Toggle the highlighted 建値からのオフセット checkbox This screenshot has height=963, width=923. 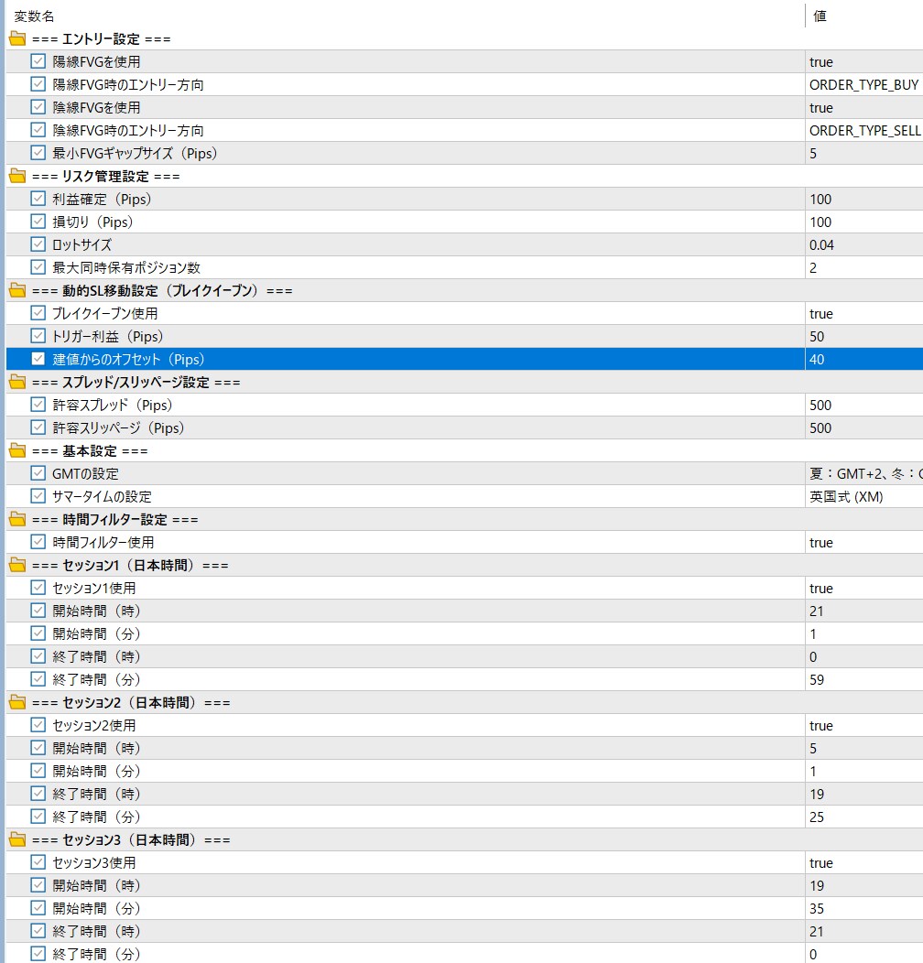pyautogui.click(x=38, y=359)
